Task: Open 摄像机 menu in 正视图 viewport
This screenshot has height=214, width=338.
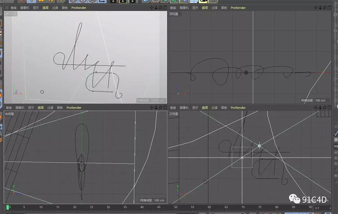Action: tap(184, 107)
